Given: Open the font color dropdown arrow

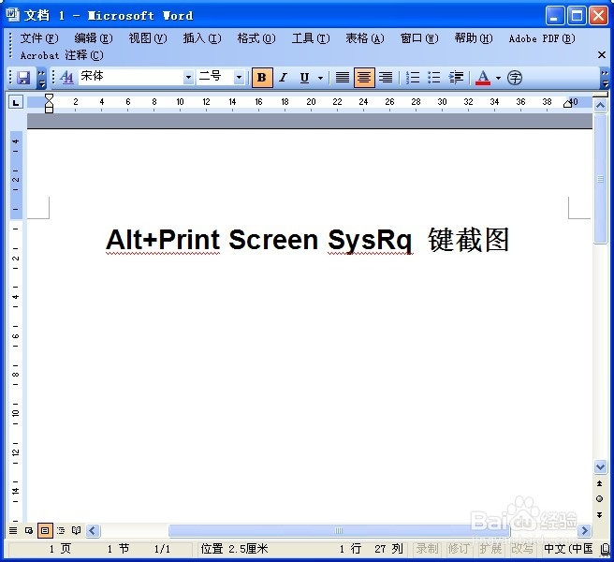Looking at the screenshot, I should 498,78.
